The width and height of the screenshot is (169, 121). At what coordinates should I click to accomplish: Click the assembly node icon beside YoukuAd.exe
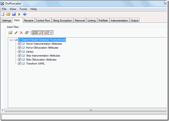tap(16, 40)
